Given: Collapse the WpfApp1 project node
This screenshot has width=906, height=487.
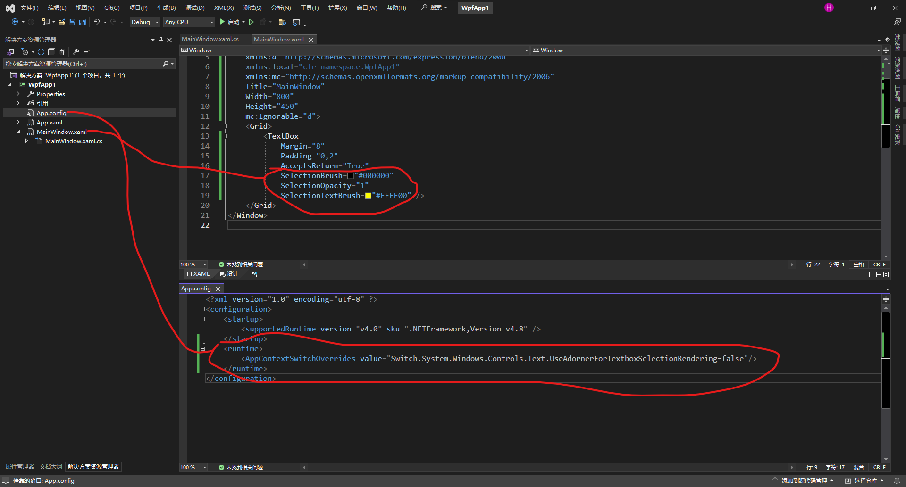Looking at the screenshot, I should coord(10,85).
